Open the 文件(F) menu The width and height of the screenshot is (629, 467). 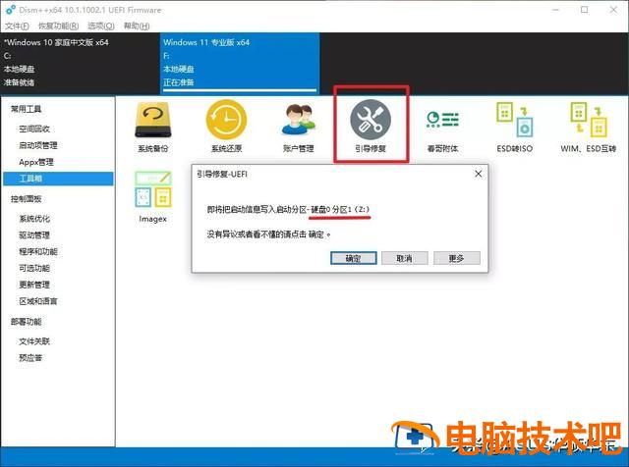17,26
